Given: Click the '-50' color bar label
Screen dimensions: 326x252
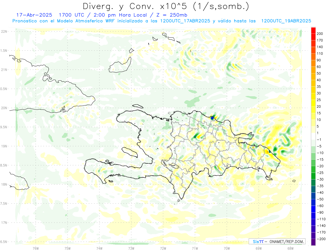Looking at the screenshot, I should (320, 199).
